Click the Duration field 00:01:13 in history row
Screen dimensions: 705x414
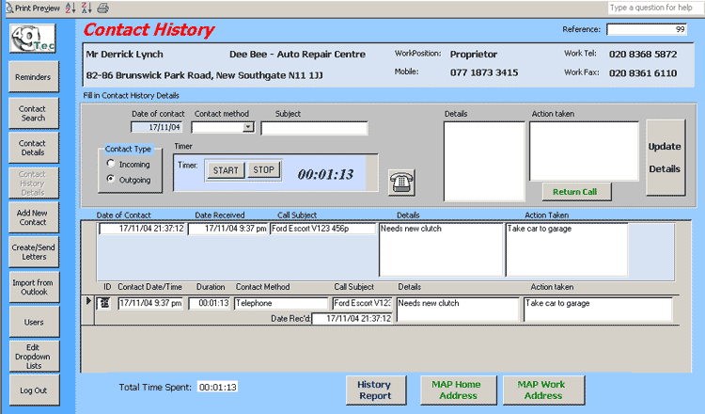209,303
